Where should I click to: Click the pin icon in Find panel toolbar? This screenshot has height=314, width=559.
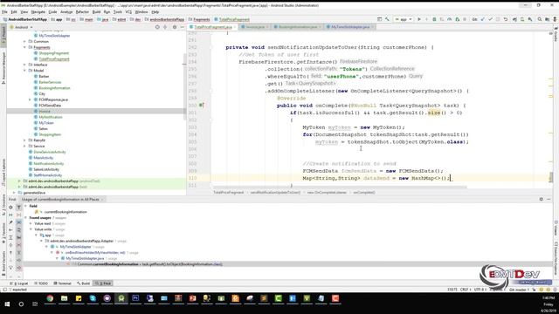point(10,222)
